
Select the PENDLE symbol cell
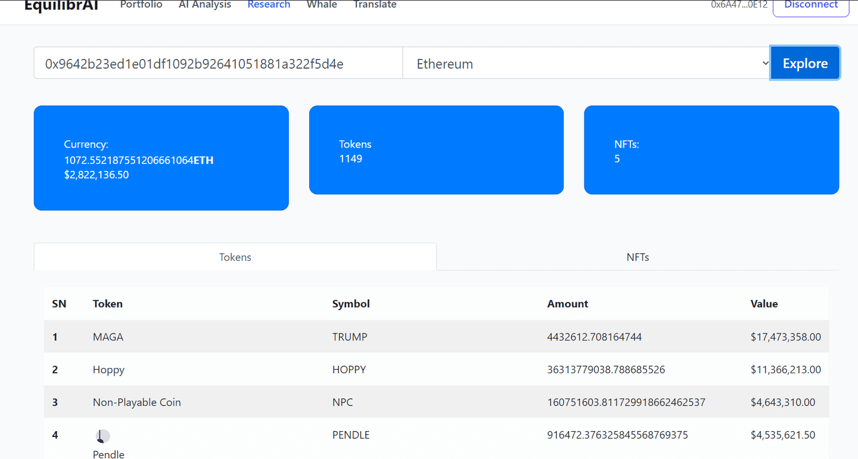click(x=351, y=435)
